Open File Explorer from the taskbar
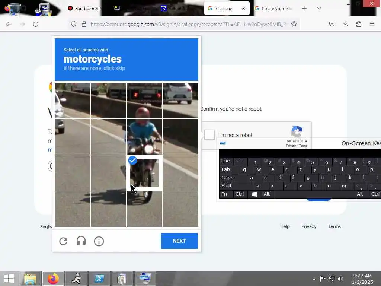The height and width of the screenshot is (286, 381). coord(30,279)
